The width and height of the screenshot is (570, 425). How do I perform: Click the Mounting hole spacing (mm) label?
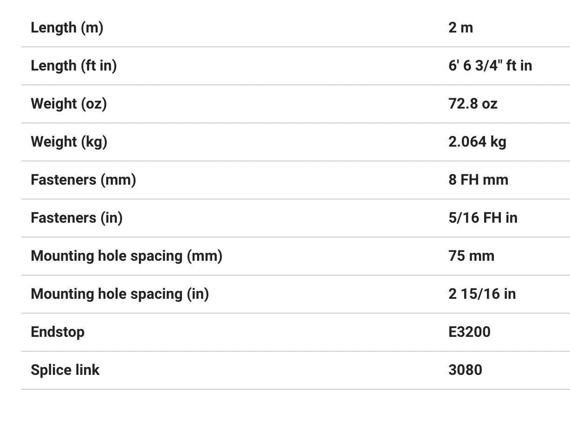pos(126,256)
